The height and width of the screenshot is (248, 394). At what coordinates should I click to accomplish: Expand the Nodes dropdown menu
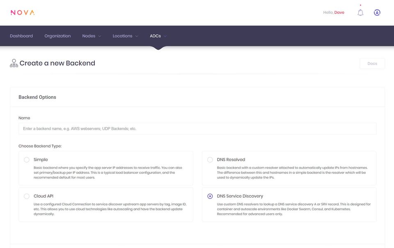click(x=92, y=36)
